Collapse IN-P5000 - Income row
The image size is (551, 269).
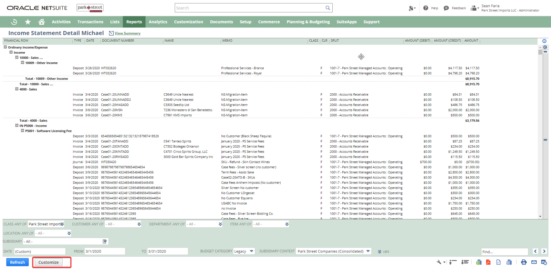pos(17,125)
